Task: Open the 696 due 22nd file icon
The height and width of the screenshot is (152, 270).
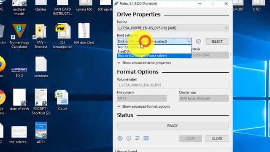Action: 84,34
